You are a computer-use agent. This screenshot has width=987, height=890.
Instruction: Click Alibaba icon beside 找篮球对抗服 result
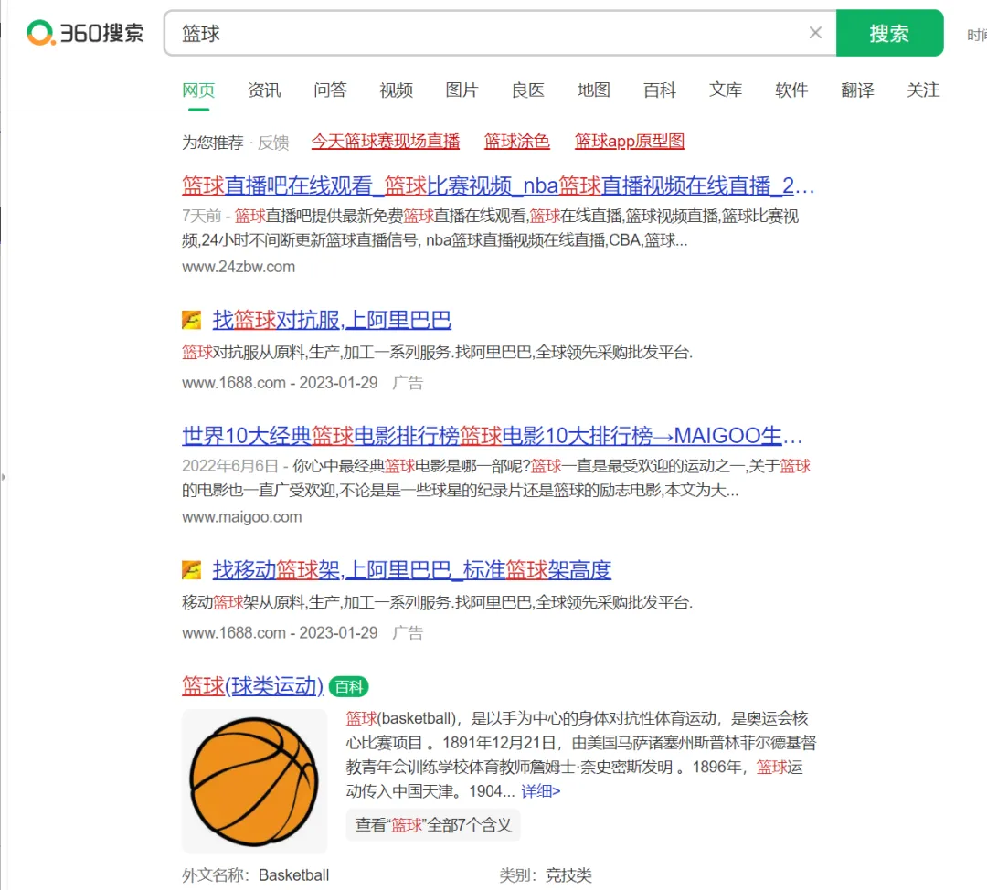click(x=191, y=320)
